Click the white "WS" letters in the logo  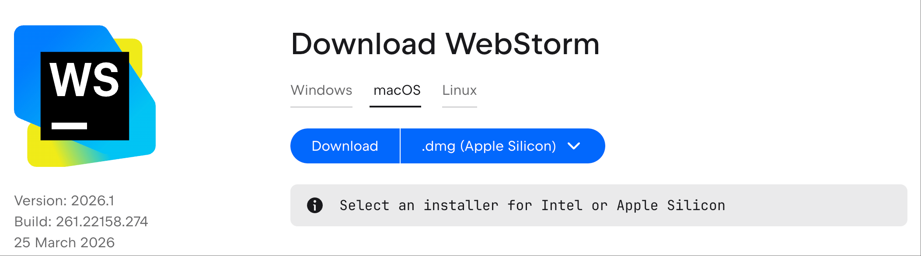pos(84,80)
